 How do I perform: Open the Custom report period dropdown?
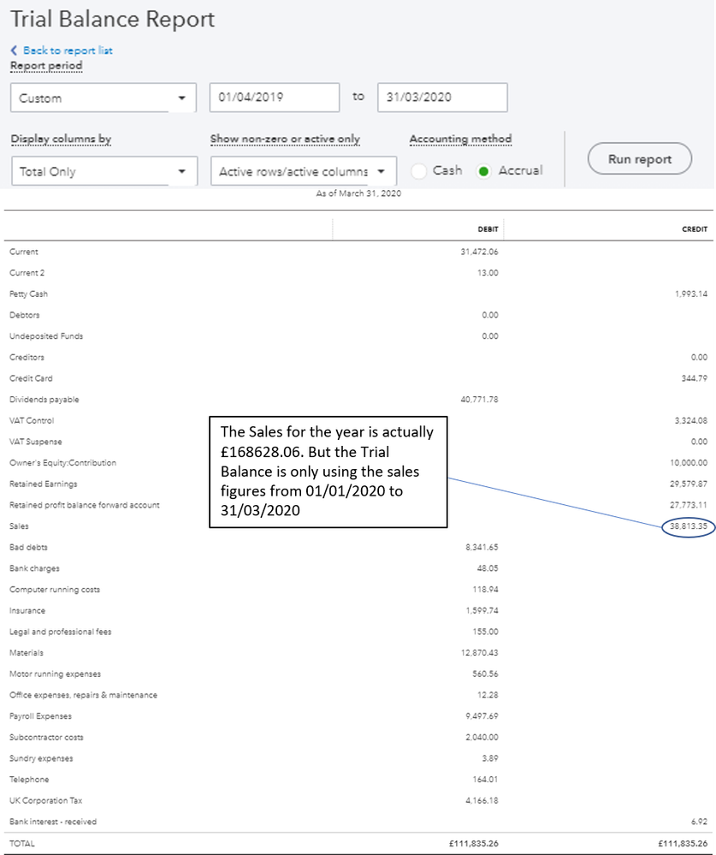point(104,98)
